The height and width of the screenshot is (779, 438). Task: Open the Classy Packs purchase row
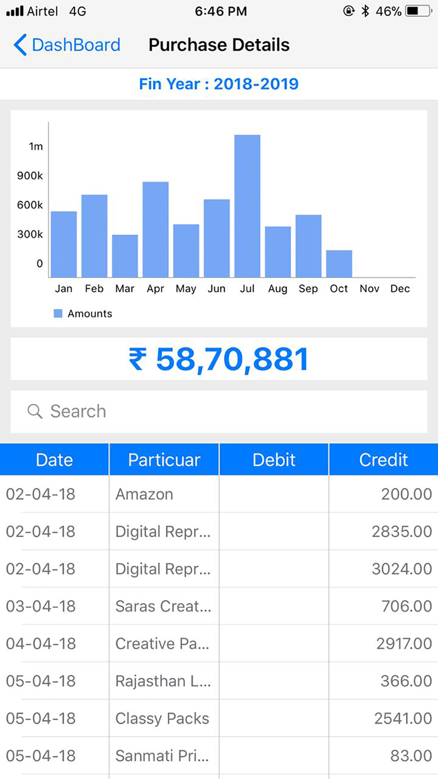pyautogui.click(x=219, y=719)
